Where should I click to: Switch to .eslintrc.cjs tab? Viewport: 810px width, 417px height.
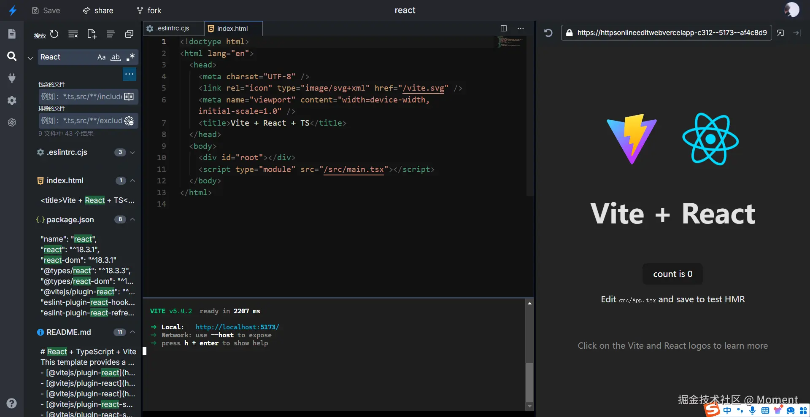[x=173, y=28]
